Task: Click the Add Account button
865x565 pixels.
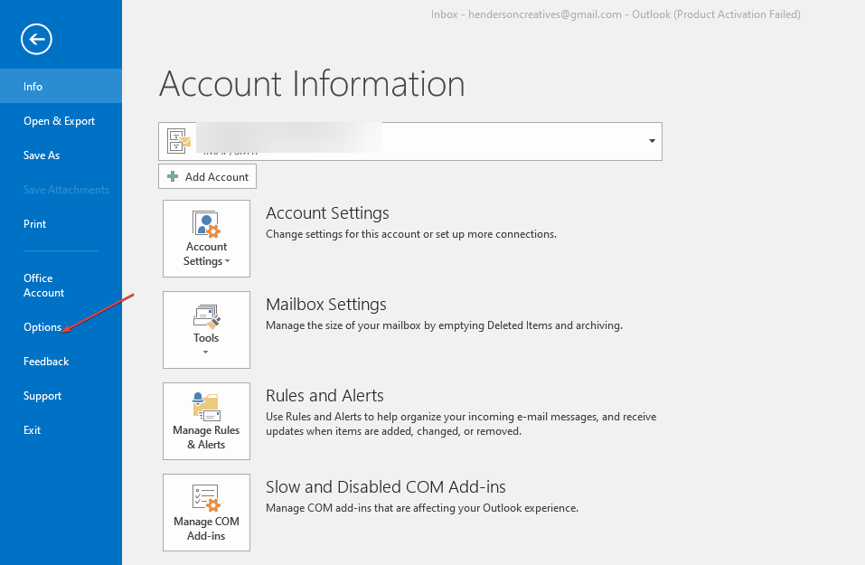Action: point(207,176)
